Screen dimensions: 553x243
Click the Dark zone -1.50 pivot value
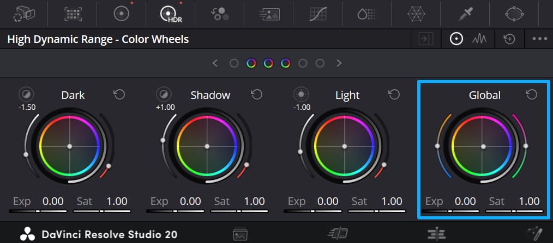point(27,107)
